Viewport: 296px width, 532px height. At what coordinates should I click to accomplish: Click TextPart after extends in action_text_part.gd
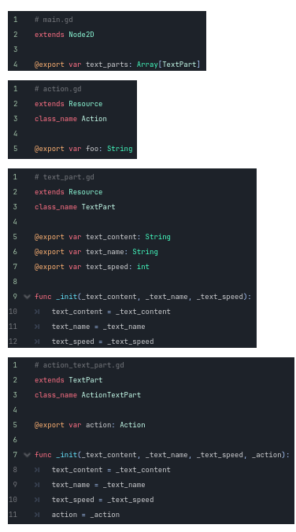pyautogui.click(x=86, y=380)
